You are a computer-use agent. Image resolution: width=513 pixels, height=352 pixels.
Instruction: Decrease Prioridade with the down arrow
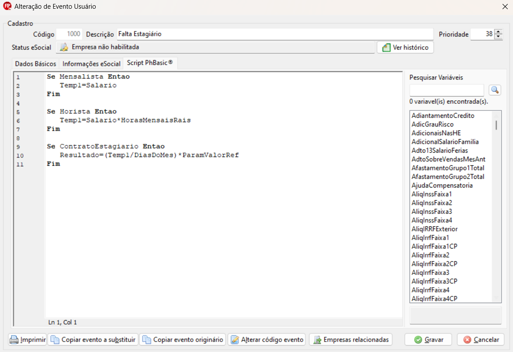point(498,37)
